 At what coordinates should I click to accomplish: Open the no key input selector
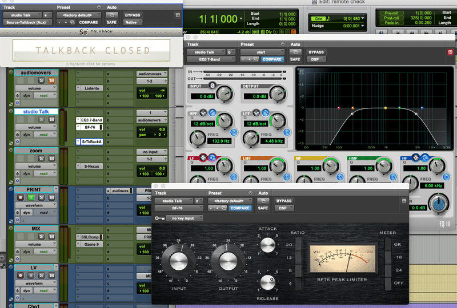(185, 218)
